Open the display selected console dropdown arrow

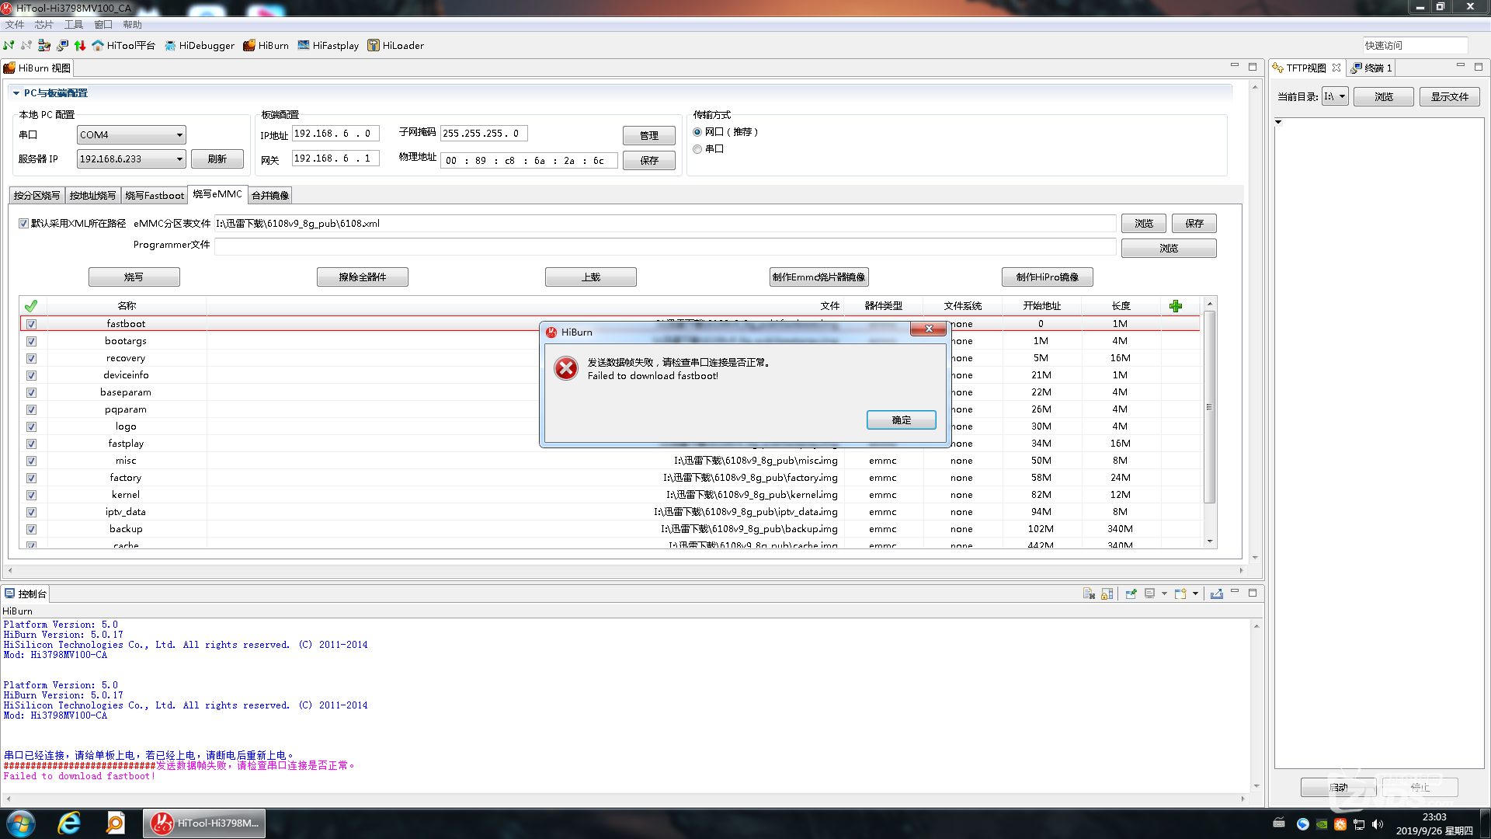(1164, 594)
